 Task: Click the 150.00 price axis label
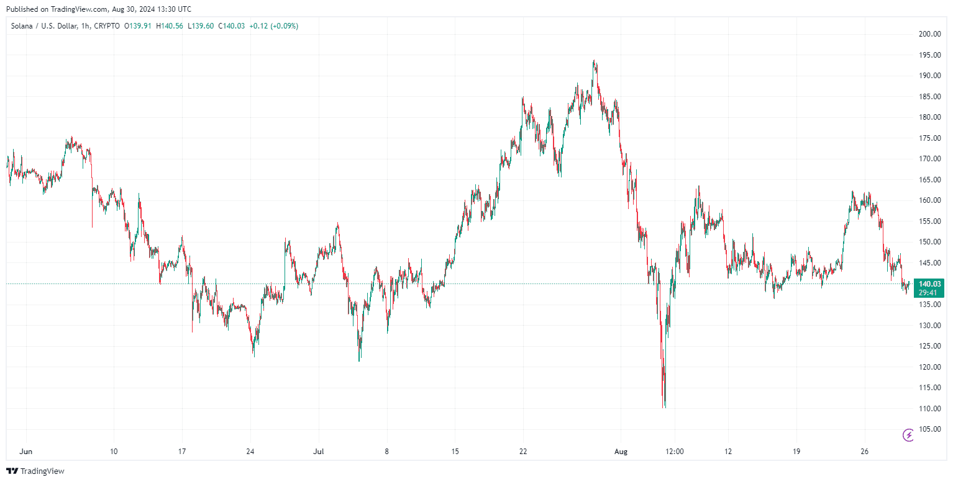[929, 242]
